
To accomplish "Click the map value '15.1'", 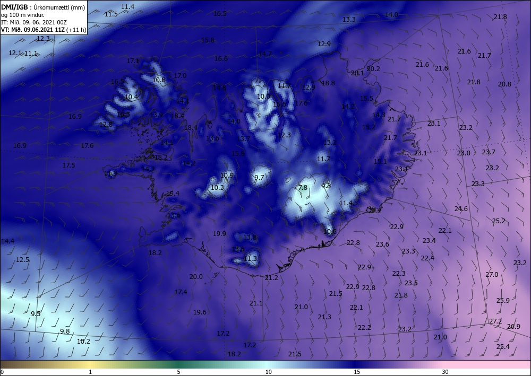I will [380, 162].
